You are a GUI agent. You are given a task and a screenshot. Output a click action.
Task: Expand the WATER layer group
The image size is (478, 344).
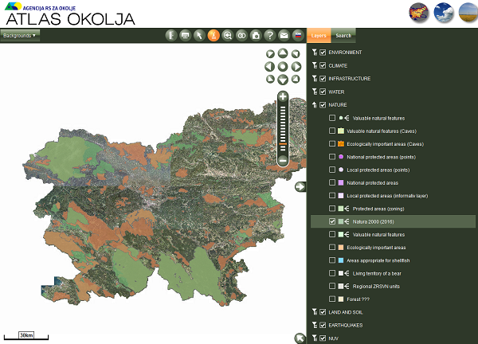[315, 92]
